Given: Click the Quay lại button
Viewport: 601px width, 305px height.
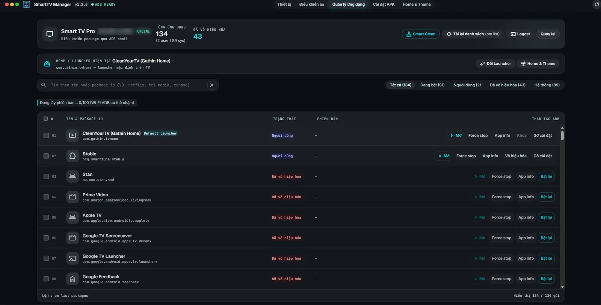Looking at the screenshot, I should [x=548, y=34].
